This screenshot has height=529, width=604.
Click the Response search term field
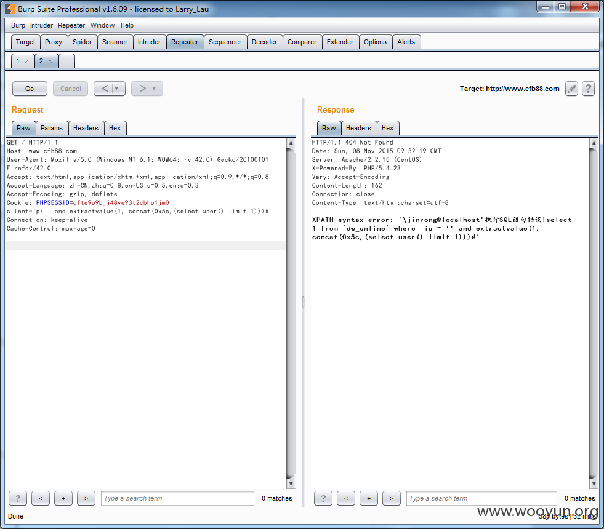coord(481,498)
